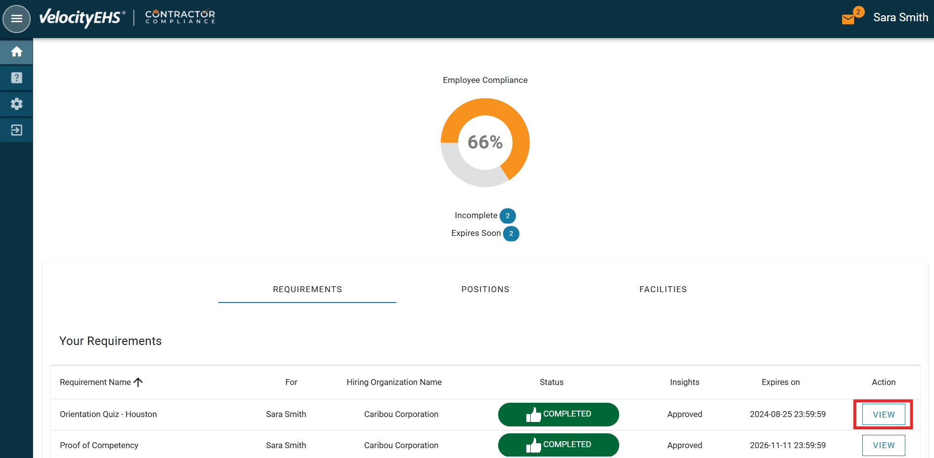Open the Help question mark icon
The height and width of the screenshot is (458, 934).
16,78
